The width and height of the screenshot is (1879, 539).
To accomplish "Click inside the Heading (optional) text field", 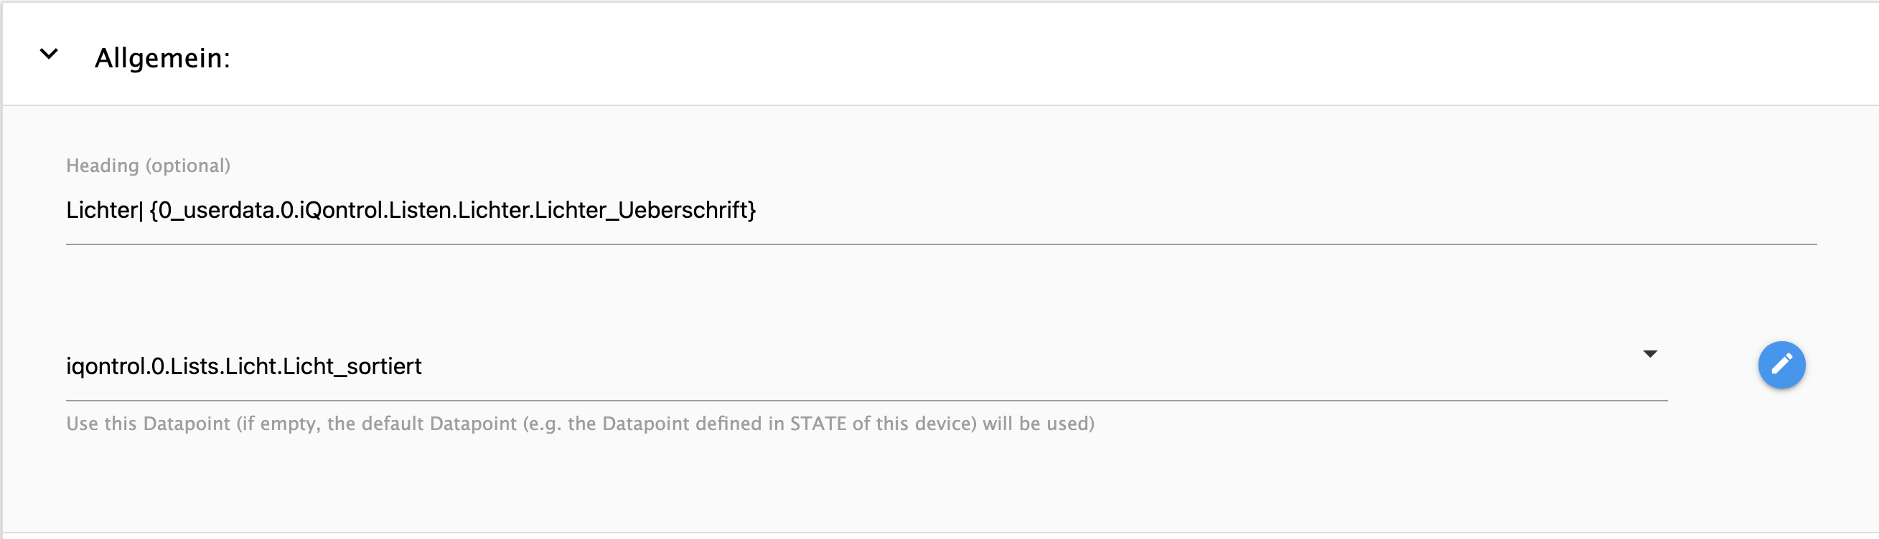I will coord(941,210).
